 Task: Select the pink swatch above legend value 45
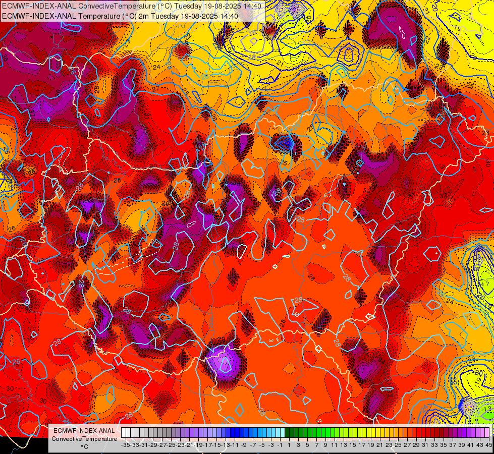coord(487,433)
